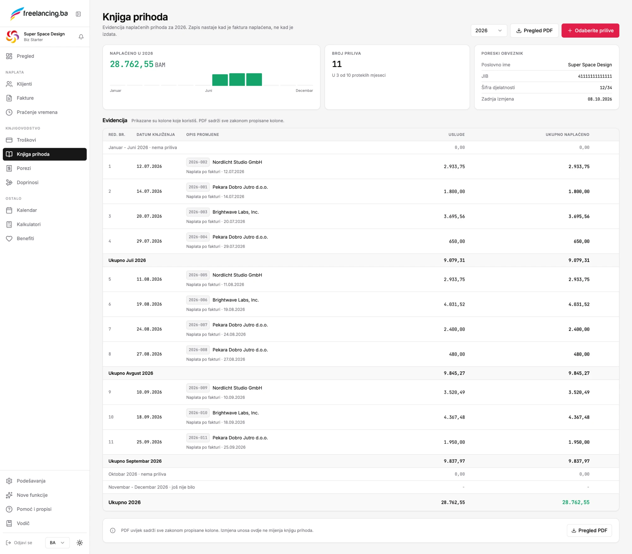The image size is (632, 554).
Task: Open Doprinosi in sidebar
Action: point(45,182)
